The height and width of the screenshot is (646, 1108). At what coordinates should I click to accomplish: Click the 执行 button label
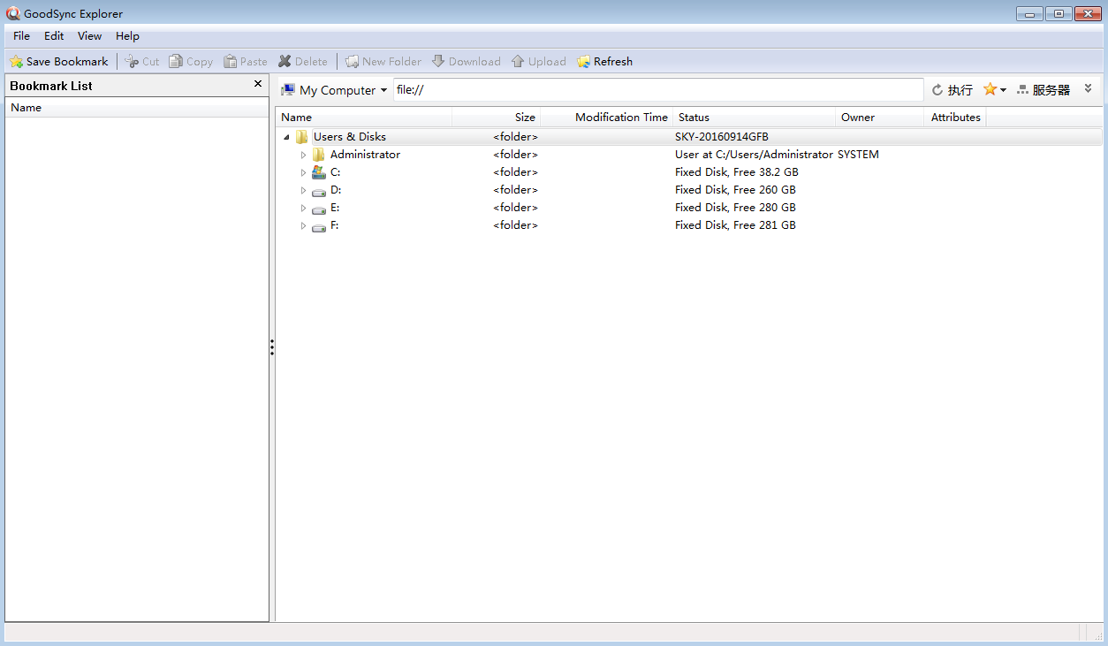click(960, 90)
